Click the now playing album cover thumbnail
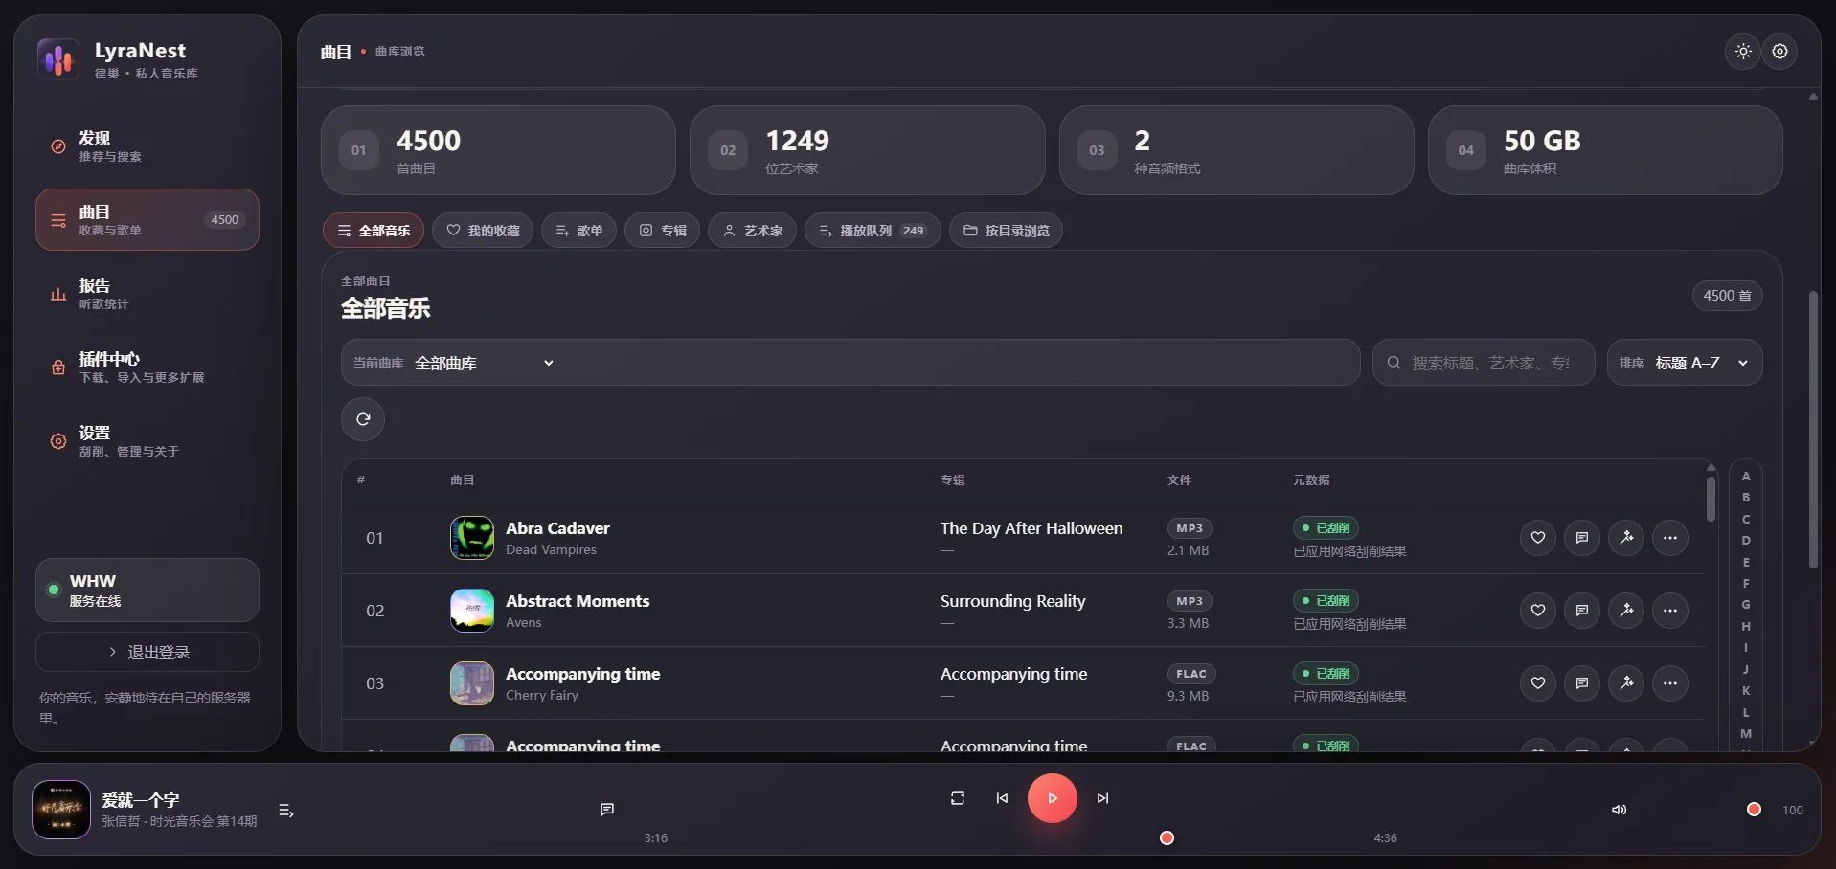The height and width of the screenshot is (869, 1836). 61,810
